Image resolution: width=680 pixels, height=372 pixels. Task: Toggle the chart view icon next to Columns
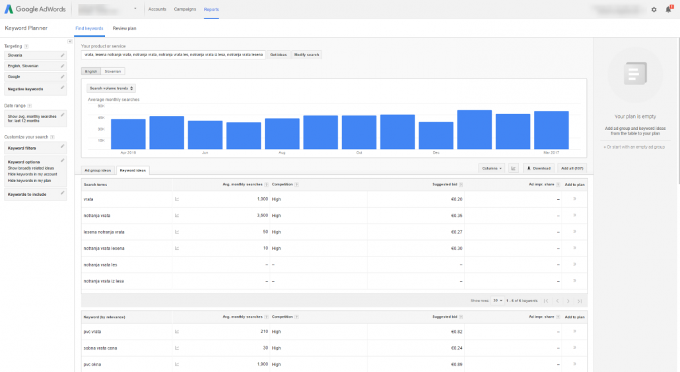coord(514,168)
